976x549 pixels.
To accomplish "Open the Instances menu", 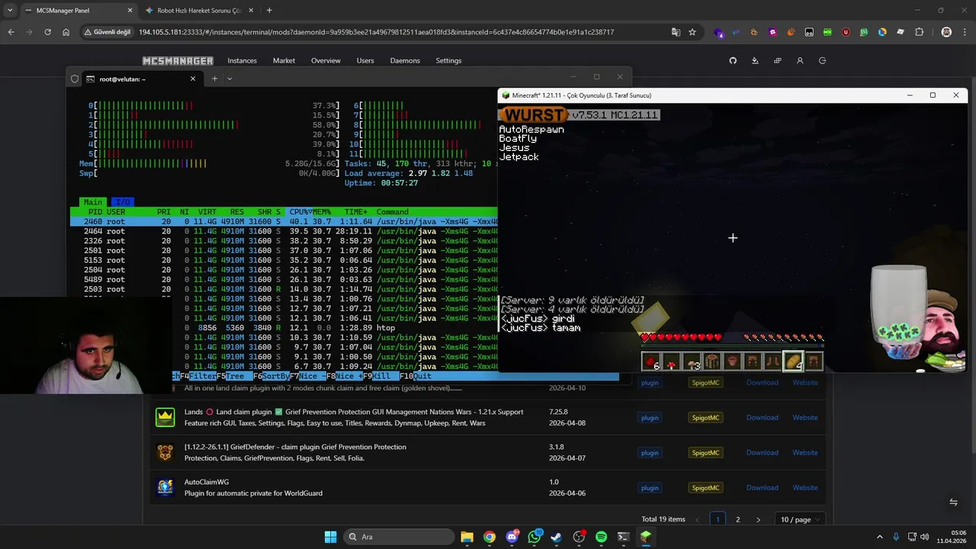I will point(242,60).
